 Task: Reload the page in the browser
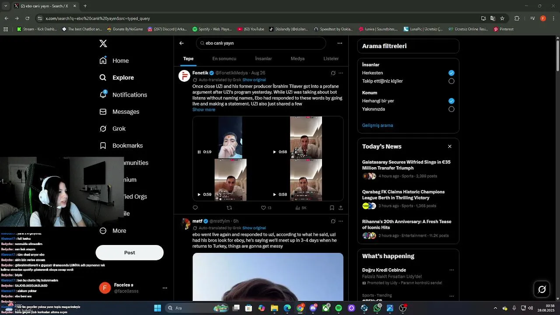[x=27, y=18]
